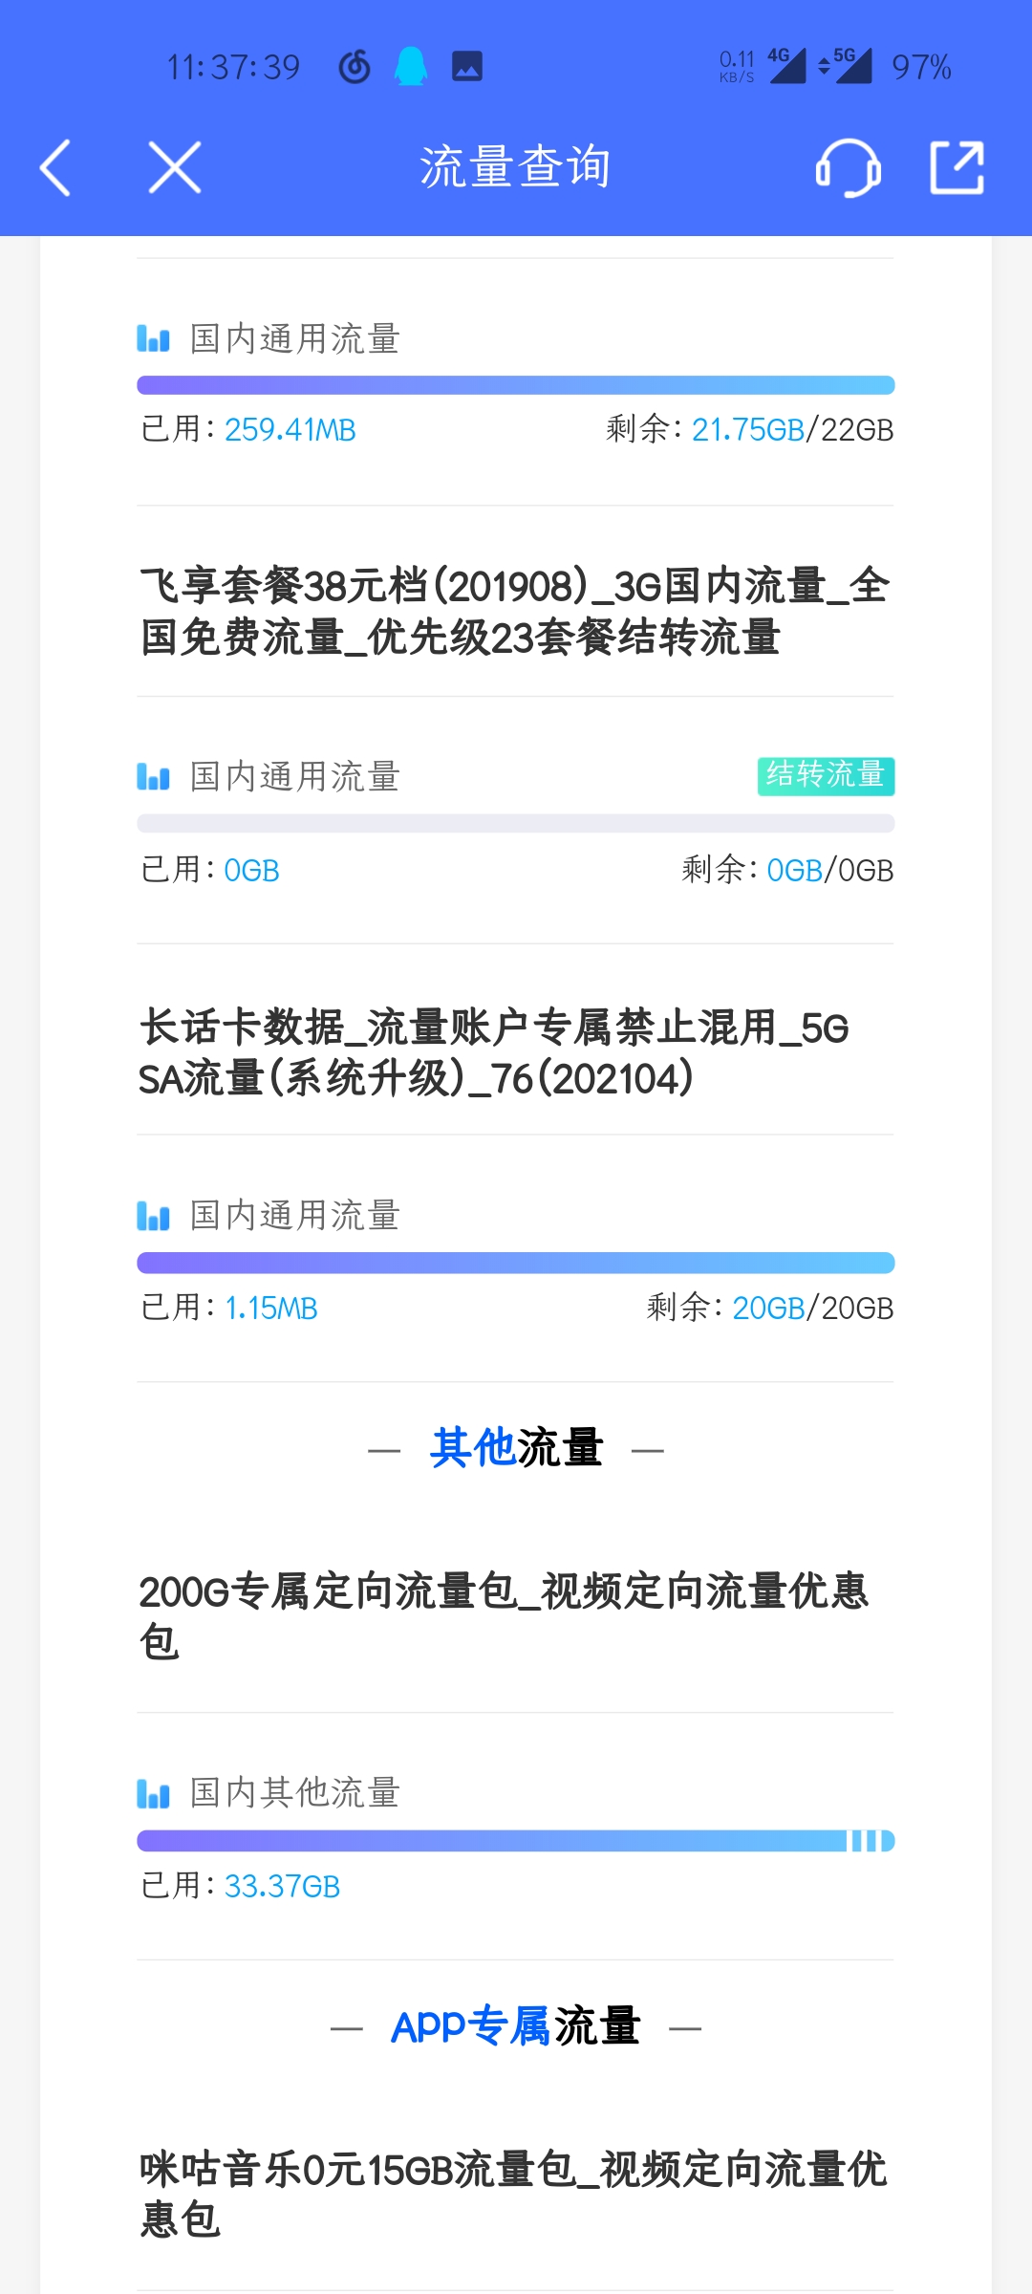This screenshot has width=1032, height=2294.
Task: Open the 咪咕音乐0元15GB流量包 entry
Action: click(514, 2195)
